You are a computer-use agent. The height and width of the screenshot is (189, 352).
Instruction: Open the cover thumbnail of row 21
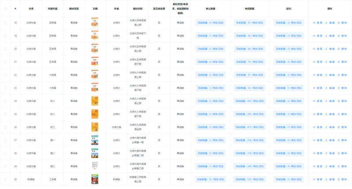[95, 62]
